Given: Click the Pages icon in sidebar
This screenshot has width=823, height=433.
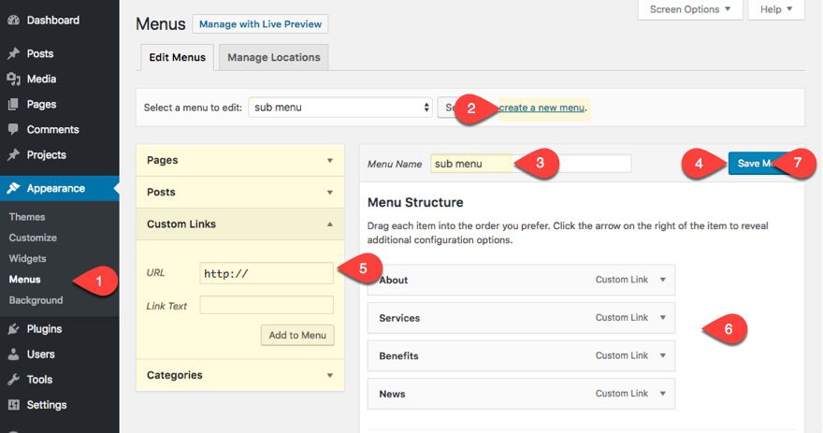Looking at the screenshot, I should (x=13, y=105).
